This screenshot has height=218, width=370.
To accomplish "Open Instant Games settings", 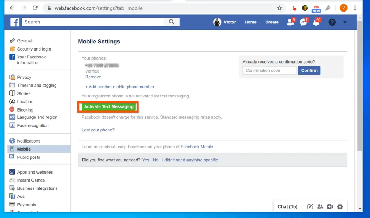I will click(x=31, y=180).
